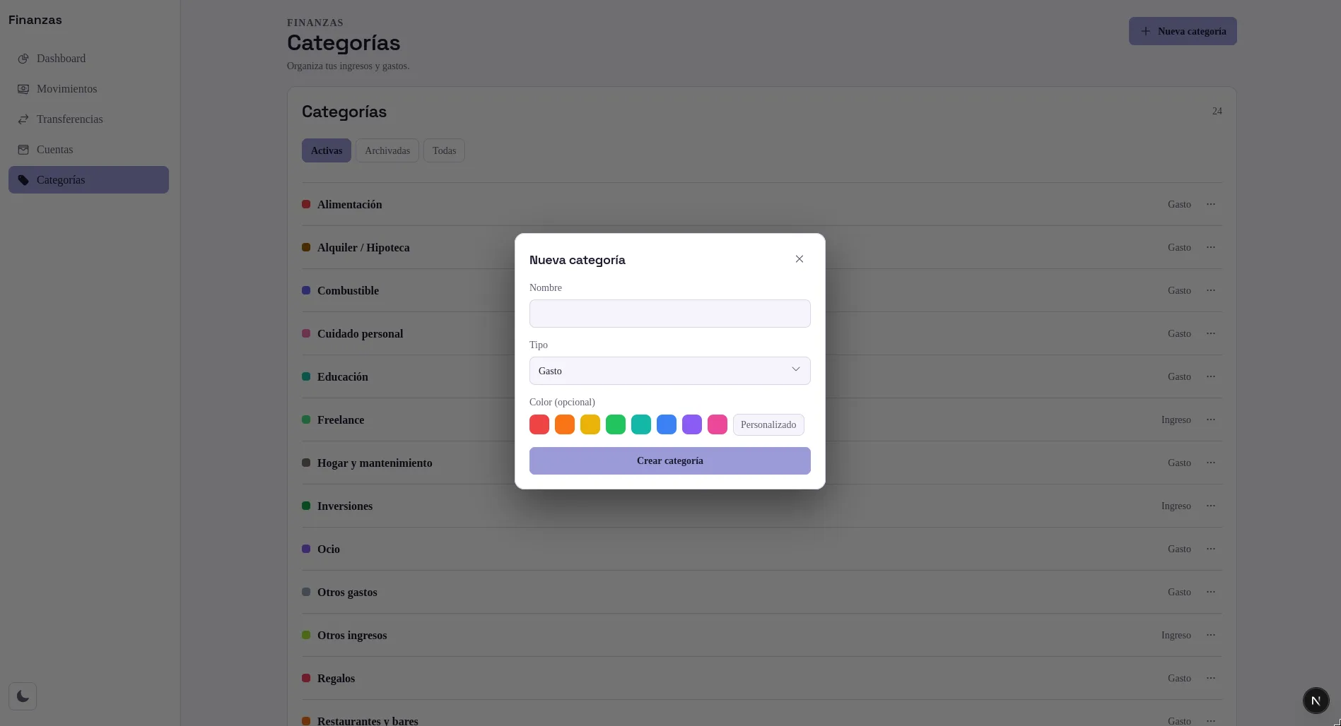Click the Categorías tag icon in sidebar
The height and width of the screenshot is (726, 1341).
coord(23,180)
